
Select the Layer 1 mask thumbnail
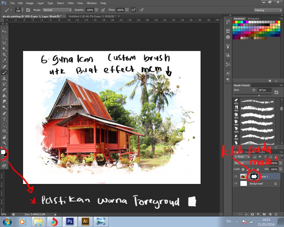(254, 176)
